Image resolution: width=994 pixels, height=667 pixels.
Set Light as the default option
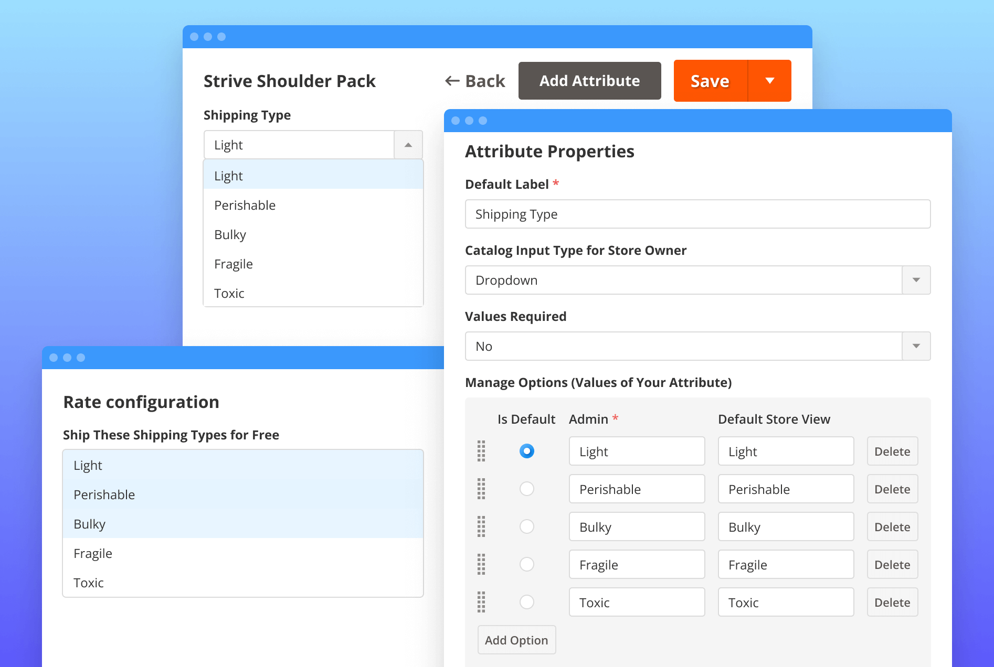click(x=526, y=450)
